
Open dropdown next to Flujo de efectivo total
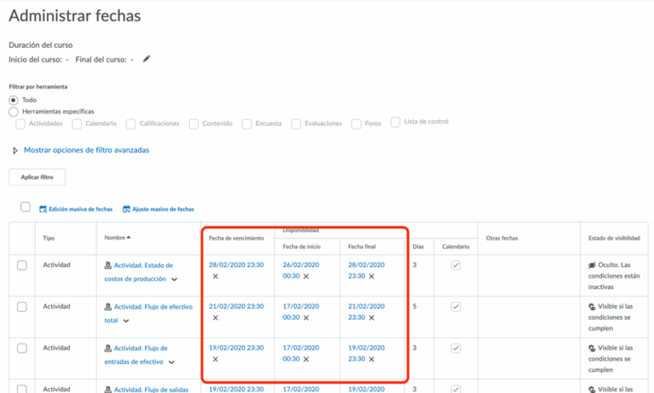point(126,321)
